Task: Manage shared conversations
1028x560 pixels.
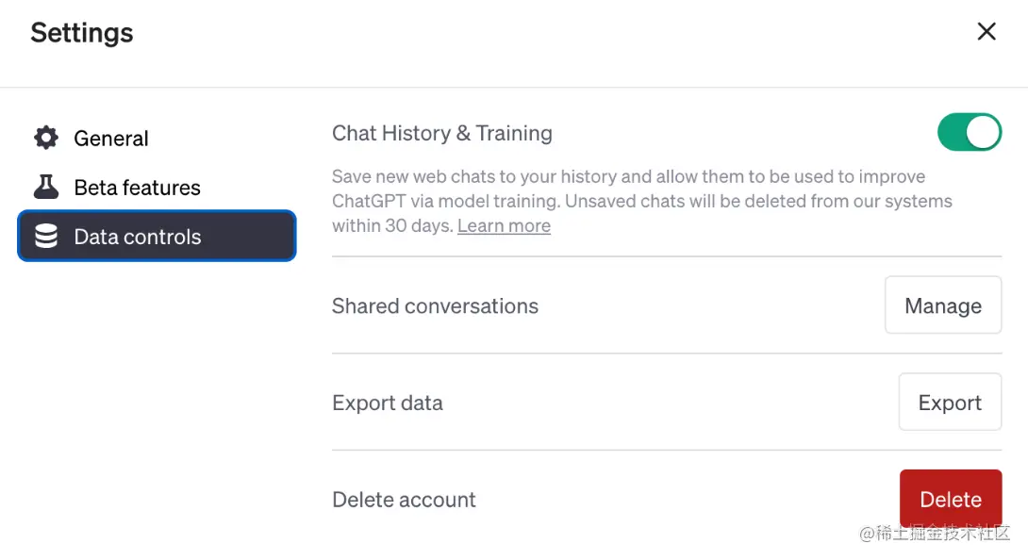Action: [943, 305]
